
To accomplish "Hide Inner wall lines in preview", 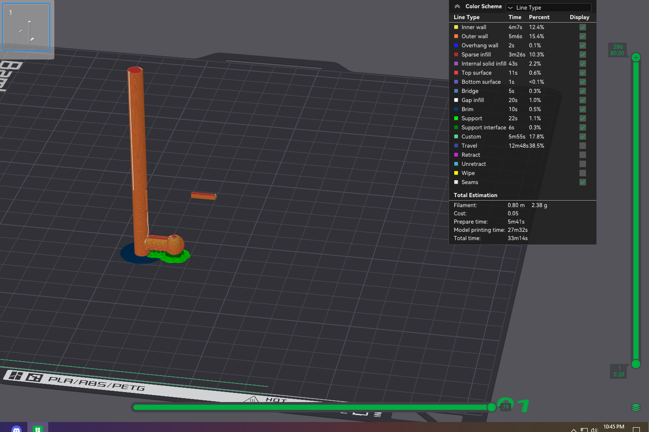I will (x=582, y=27).
